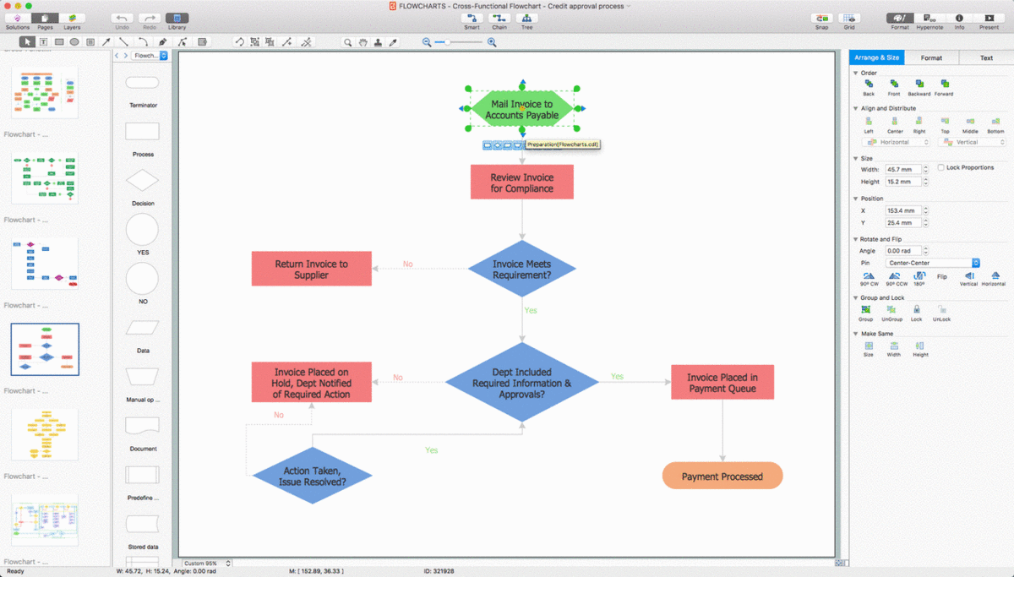Click the zoom slider handle

[447, 42]
